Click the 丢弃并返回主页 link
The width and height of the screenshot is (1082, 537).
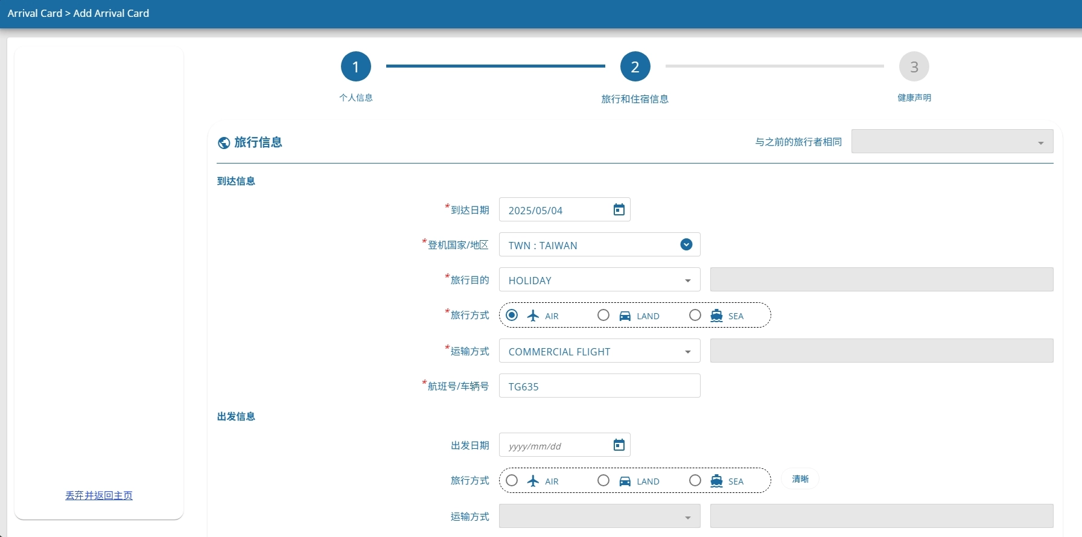pyautogui.click(x=99, y=495)
